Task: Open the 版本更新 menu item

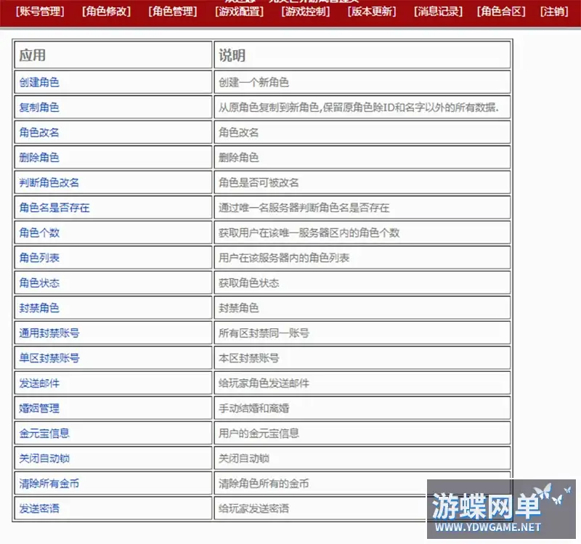Action: coord(372,12)
